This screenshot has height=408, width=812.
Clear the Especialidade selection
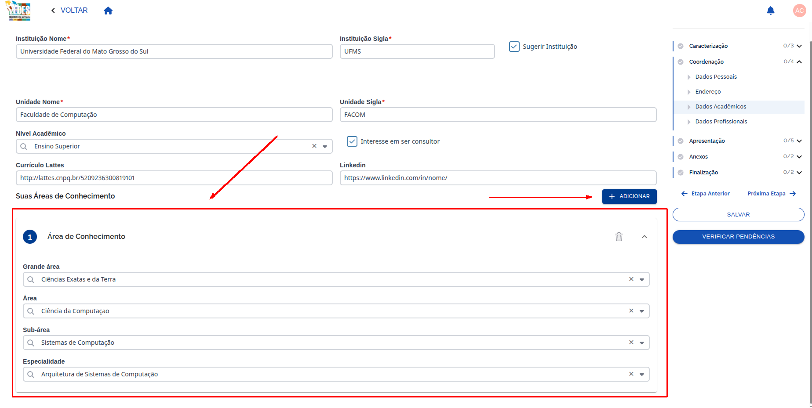point(631,374)
